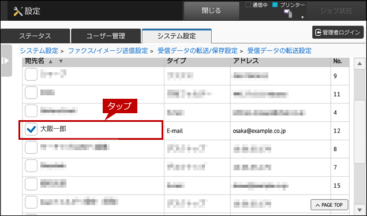Uncheck the 大阪一郎 checkbox
Viewport: 367px width, 216px height.
pyautogui.click(x=31, y=129)
